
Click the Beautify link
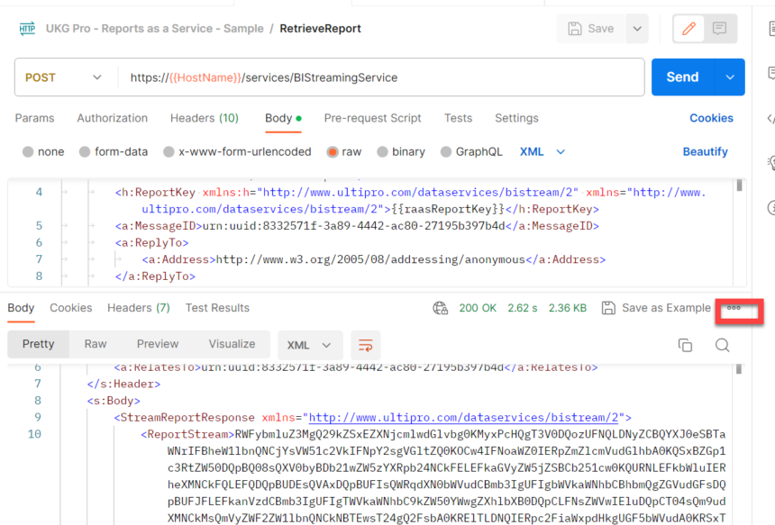[x=705, y=151]
